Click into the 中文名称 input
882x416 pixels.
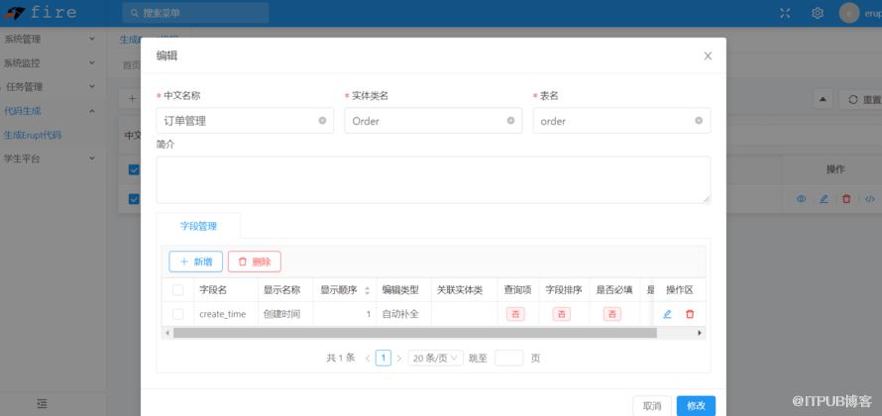click(x=245, y=120)
